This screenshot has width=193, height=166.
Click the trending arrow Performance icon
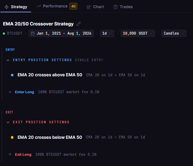[39, 6]
